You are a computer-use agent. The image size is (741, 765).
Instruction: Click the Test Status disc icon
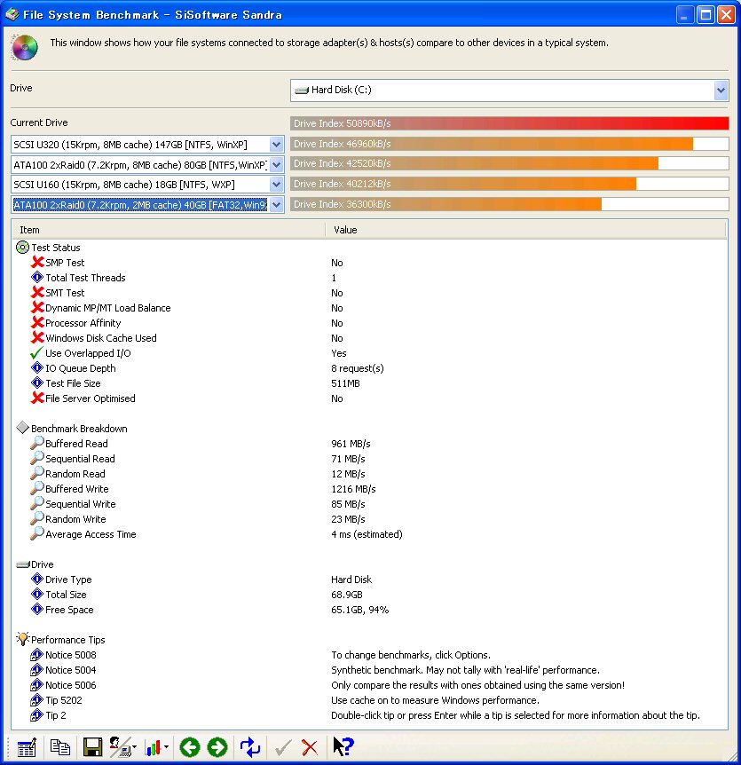tap(22, 248)
